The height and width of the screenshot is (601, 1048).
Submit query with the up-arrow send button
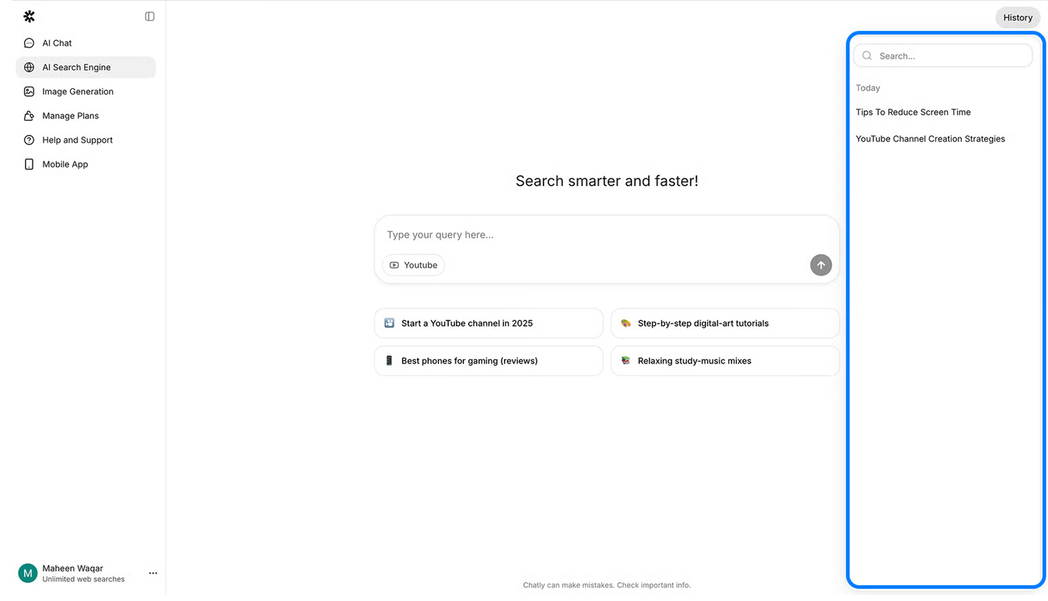coord(820,265)
